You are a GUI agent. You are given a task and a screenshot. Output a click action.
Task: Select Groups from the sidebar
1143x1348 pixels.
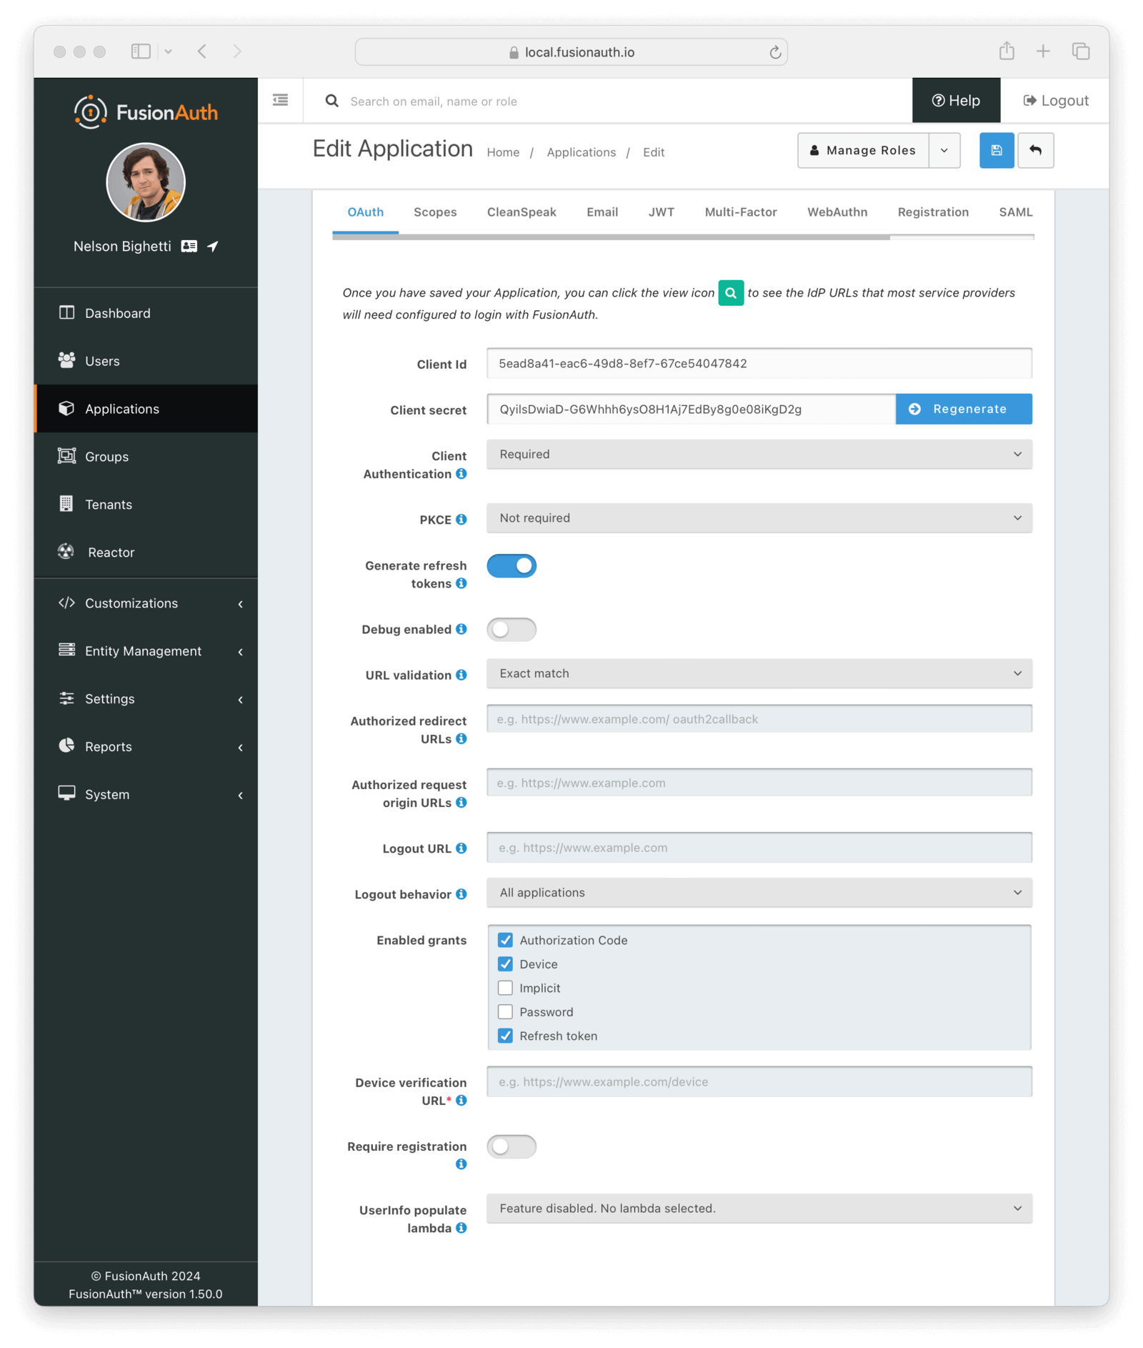coord(106,456)
